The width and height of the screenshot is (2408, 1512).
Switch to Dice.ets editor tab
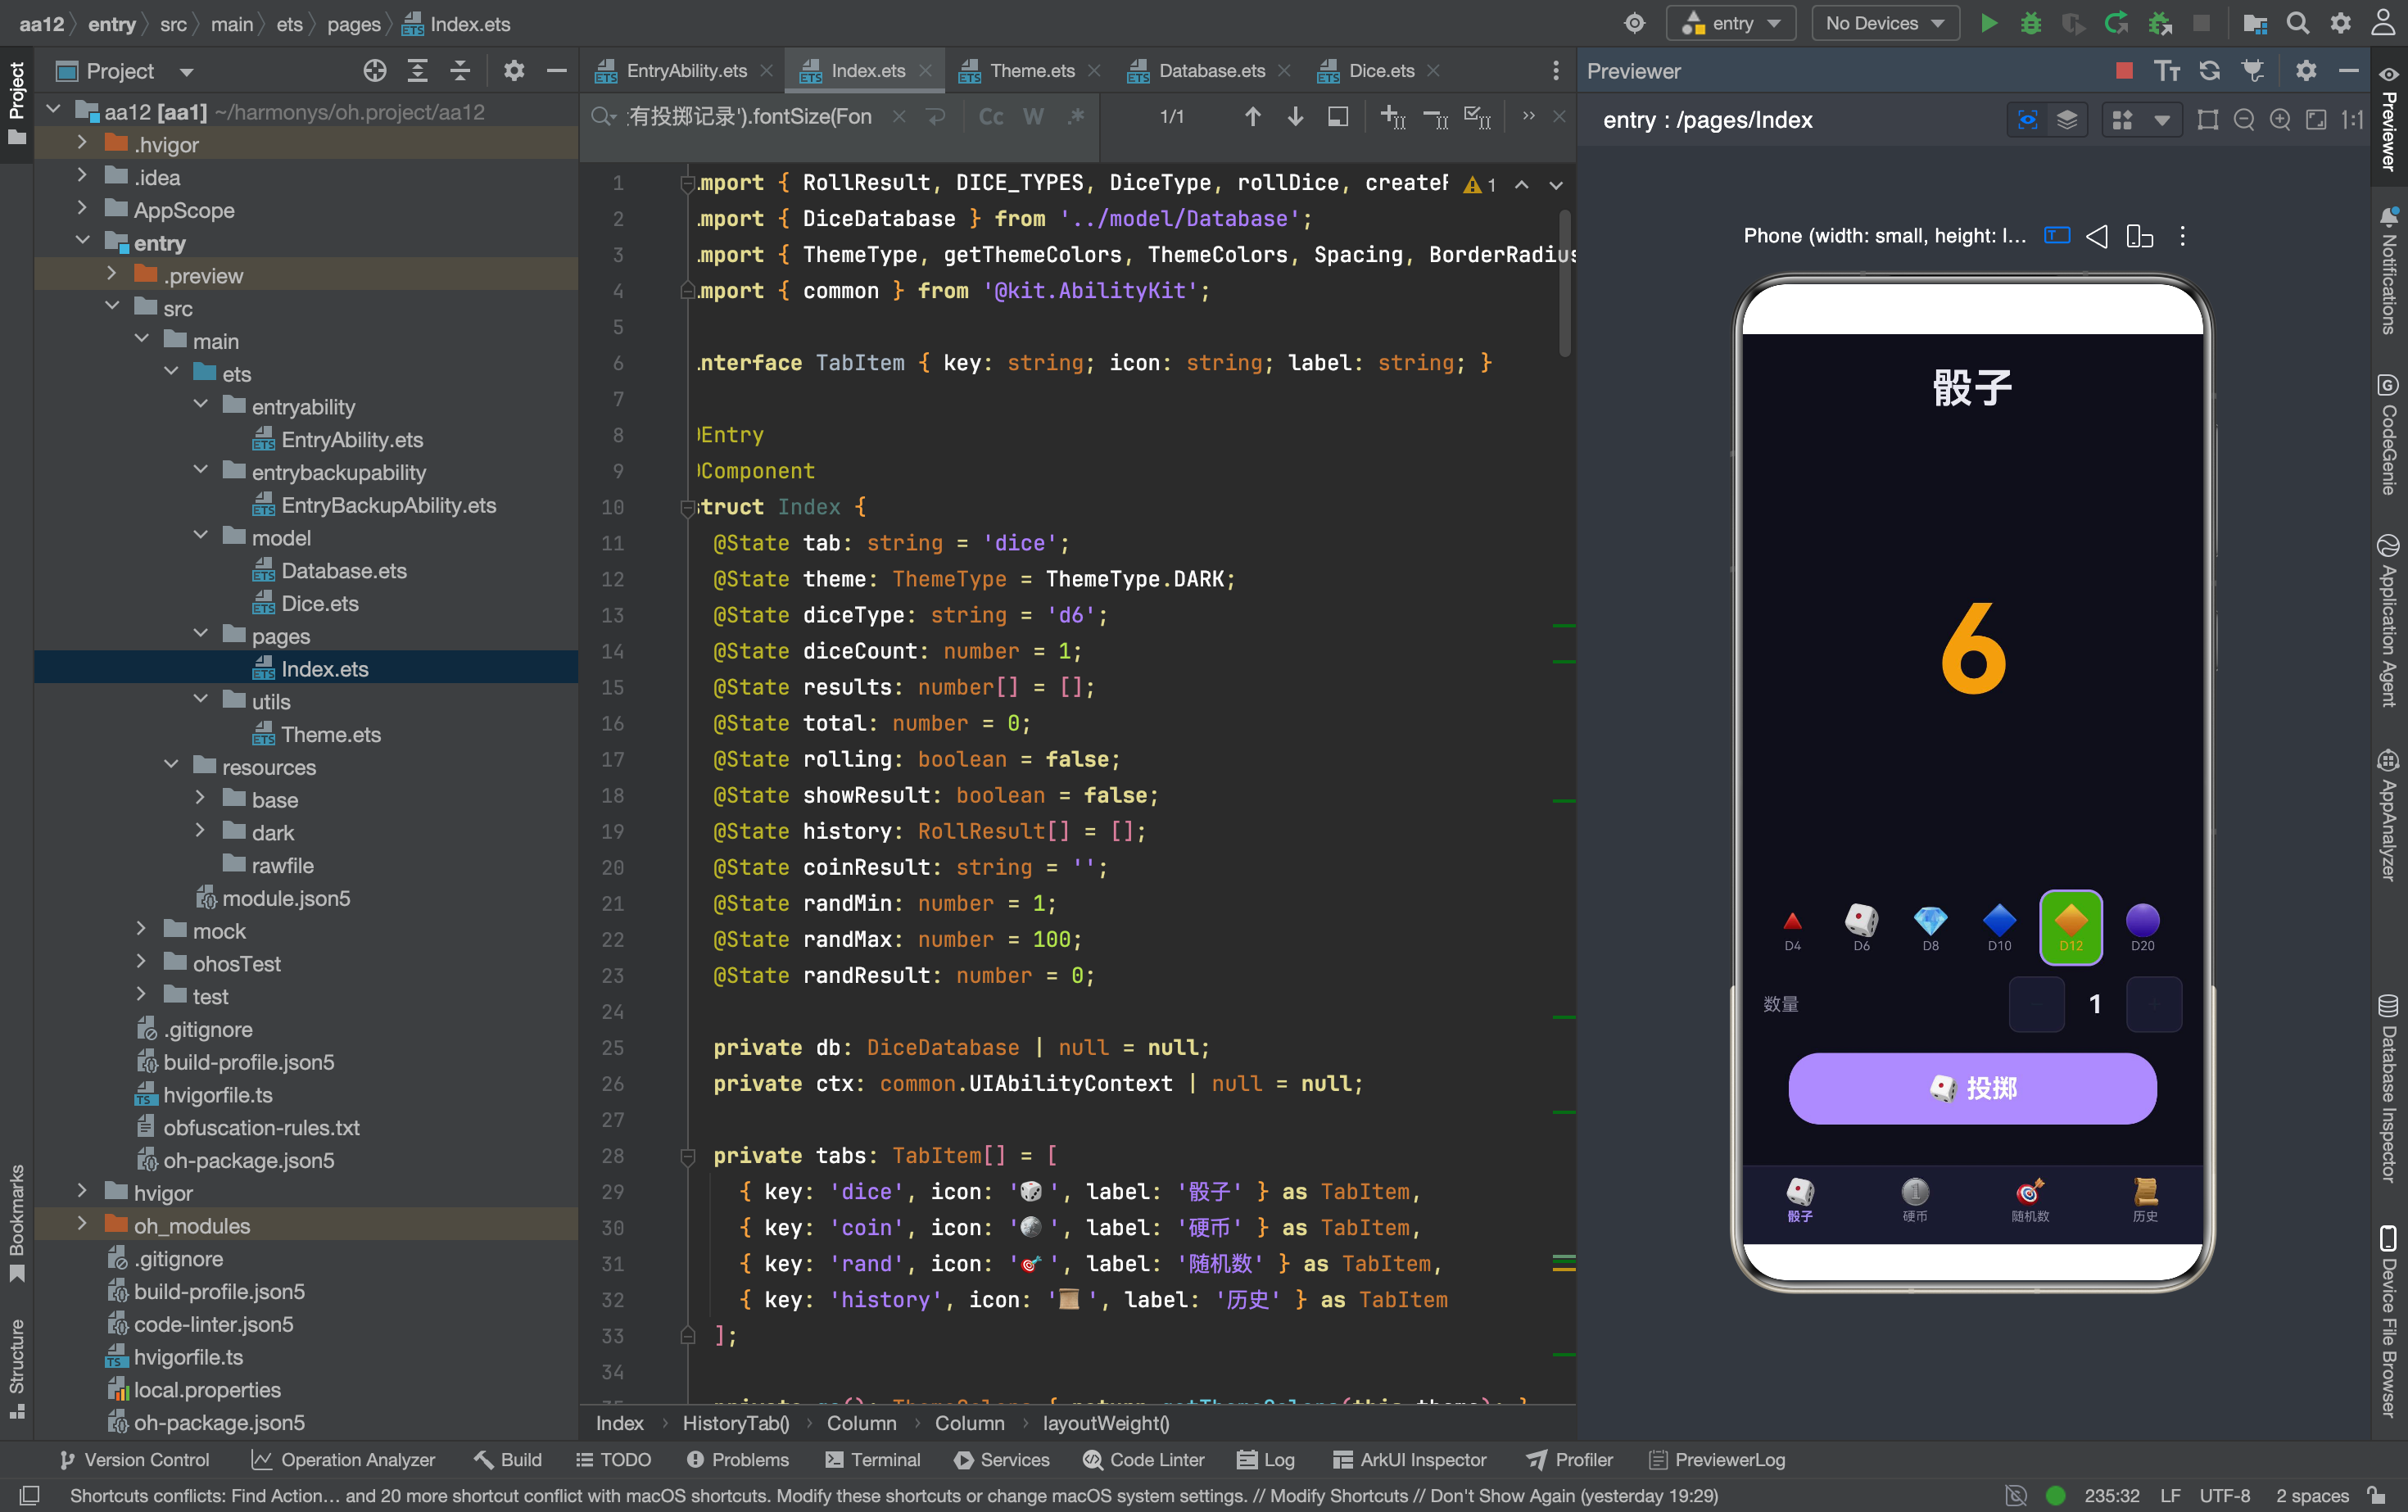(x=1381, y=71)
